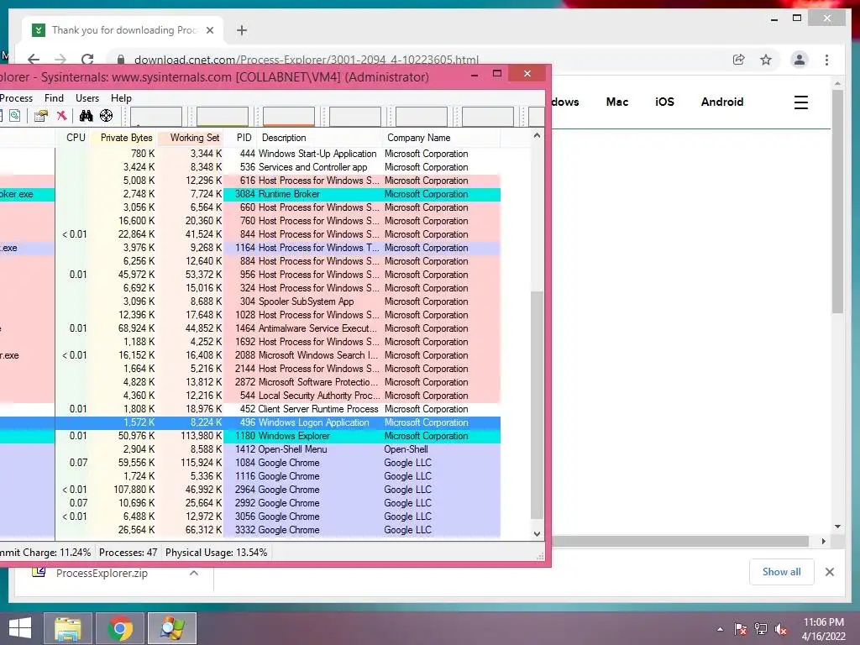
Task: Open the Find menu
Action: (x=54, y=98)
